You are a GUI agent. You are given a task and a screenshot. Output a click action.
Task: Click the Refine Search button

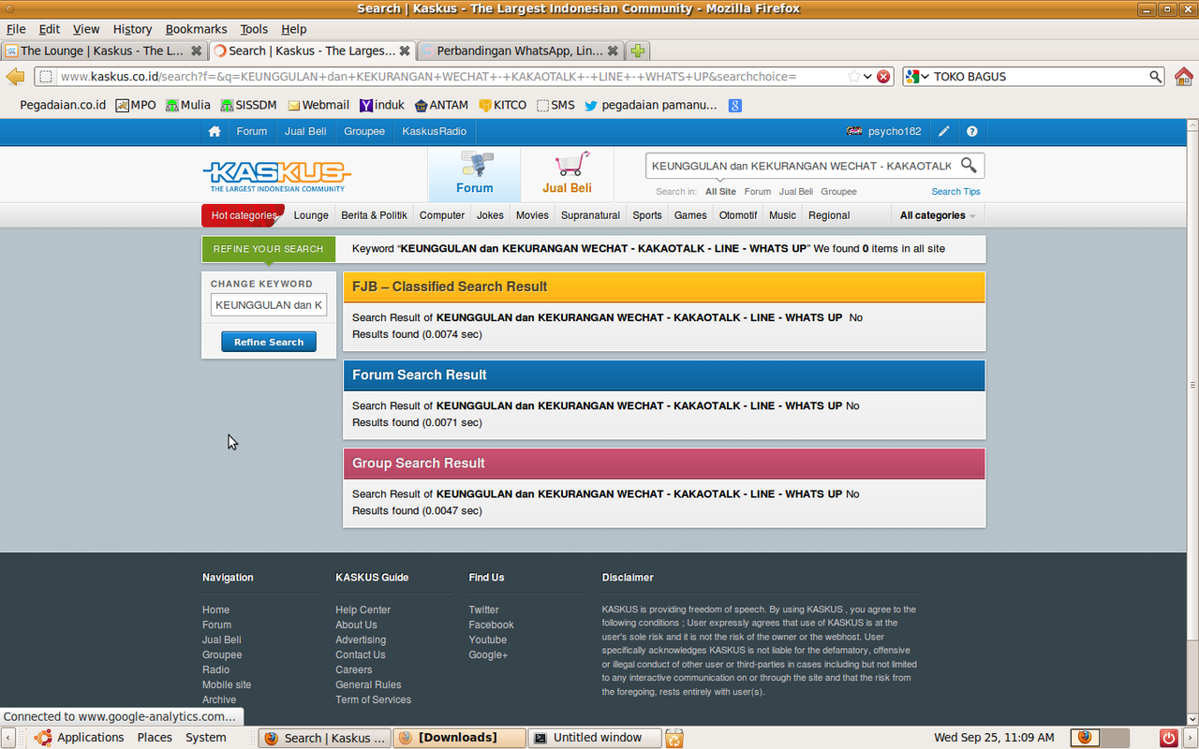click(x=269, y=342)
